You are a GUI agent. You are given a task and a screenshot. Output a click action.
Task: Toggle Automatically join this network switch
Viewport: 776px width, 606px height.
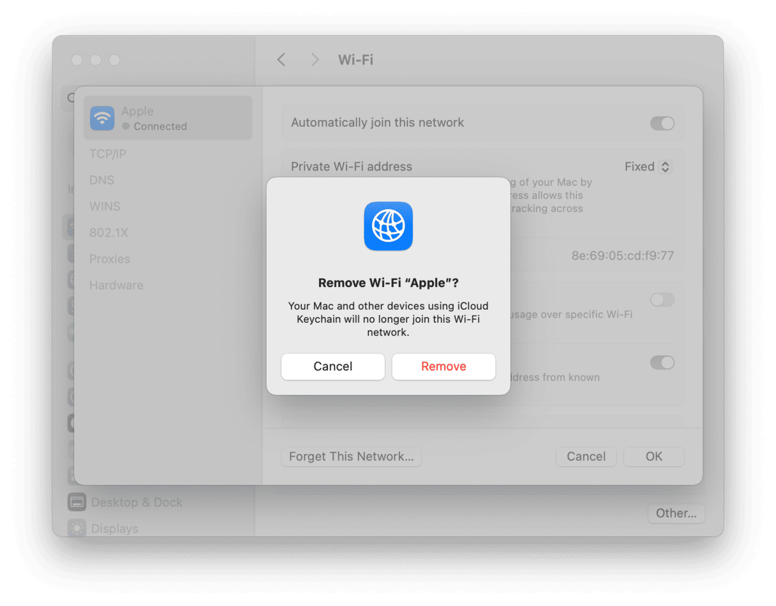tap(662, 123)
